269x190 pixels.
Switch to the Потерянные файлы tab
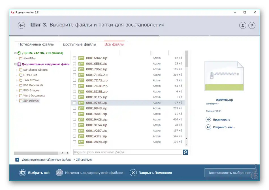37,44
